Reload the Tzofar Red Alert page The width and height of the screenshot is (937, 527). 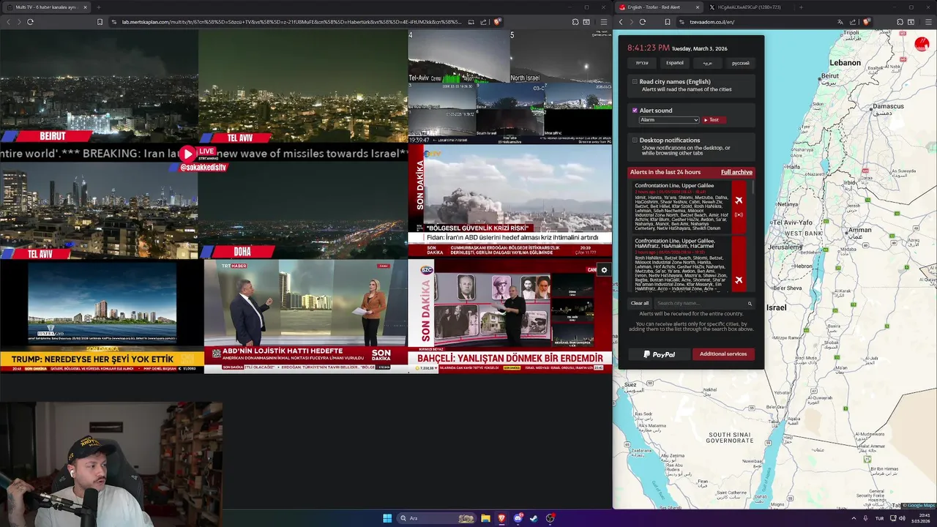click(x=643, y=22)
